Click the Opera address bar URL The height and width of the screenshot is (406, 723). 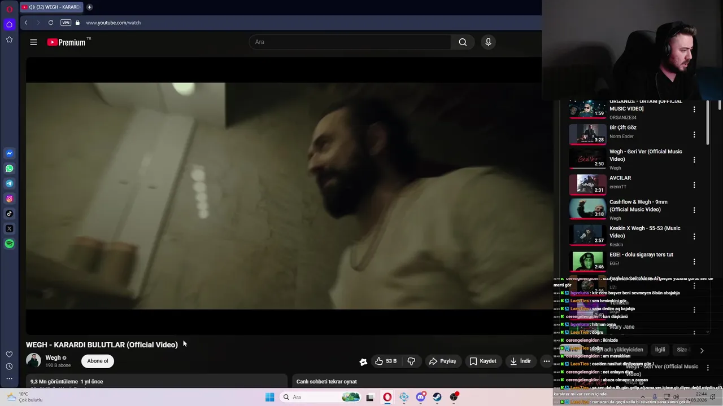click(114, 23)
